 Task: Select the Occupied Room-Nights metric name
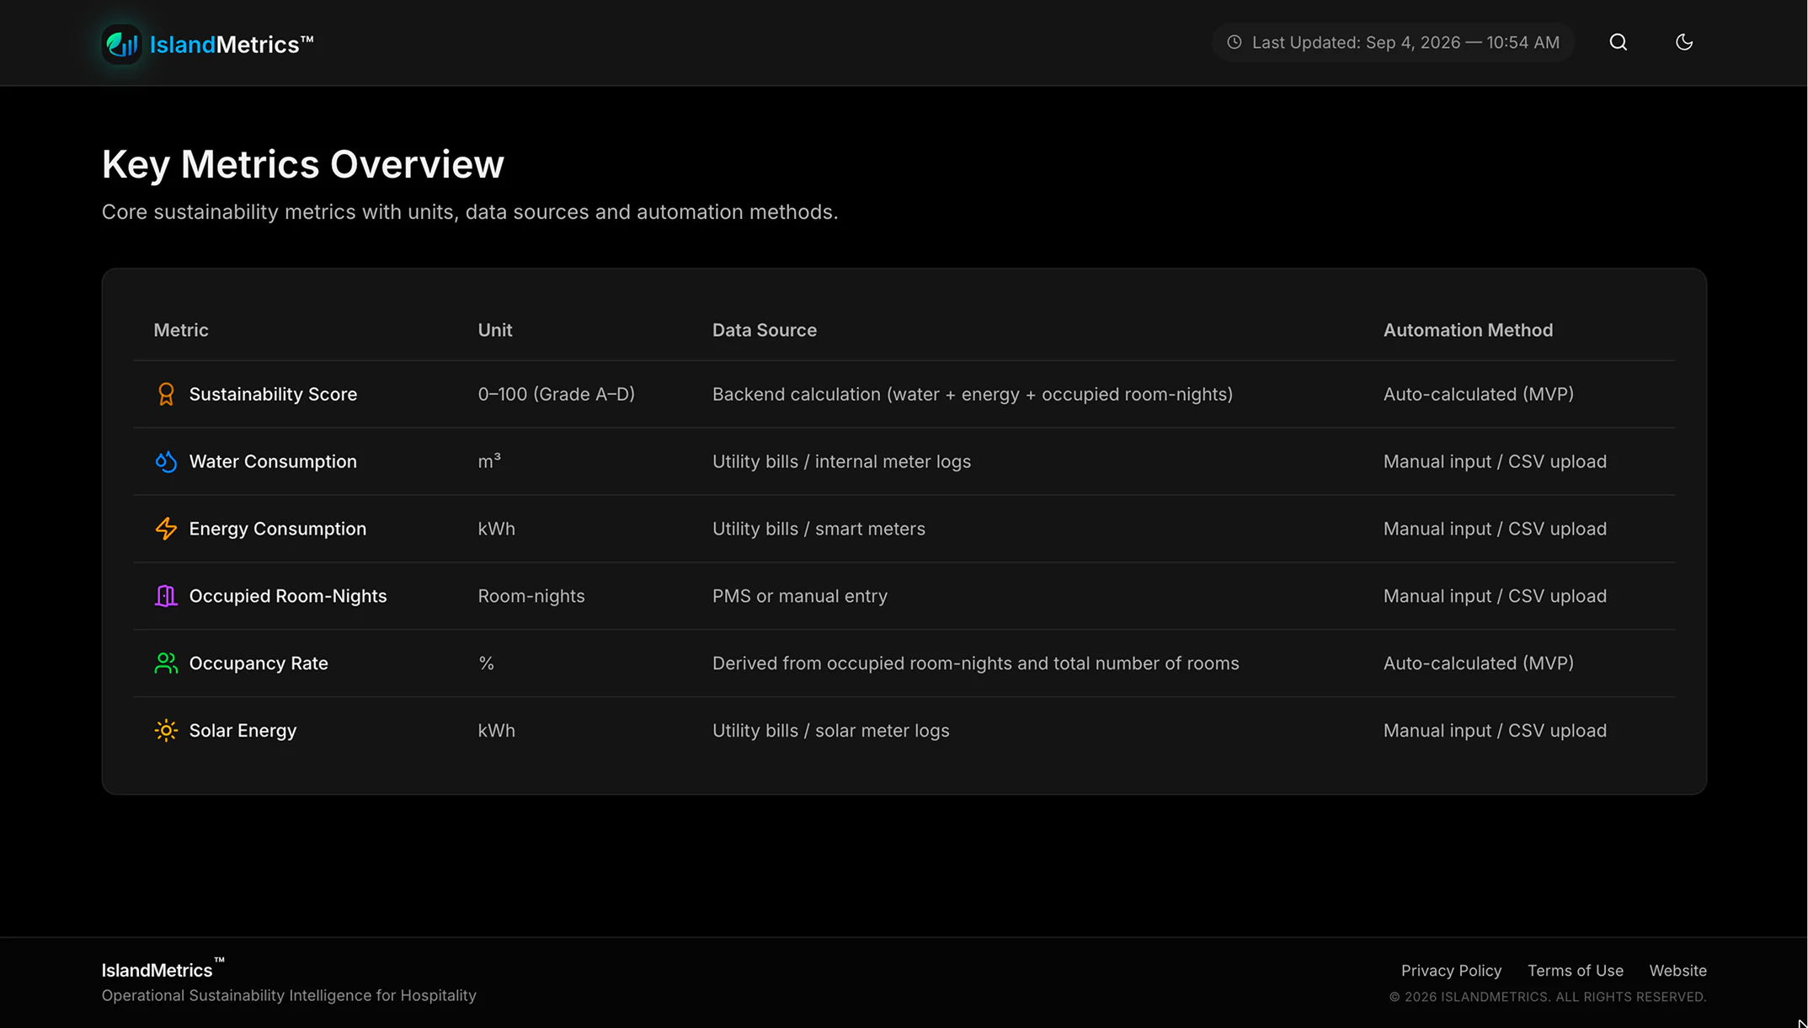pyautogui.click(x=288, y=596)
